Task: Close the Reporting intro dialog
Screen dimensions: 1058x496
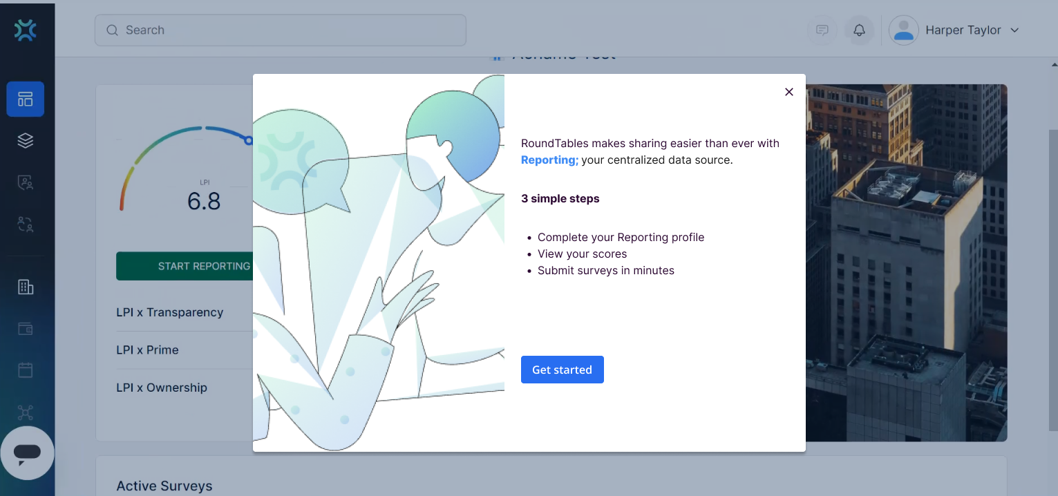Action: click(x=789, y=92)
